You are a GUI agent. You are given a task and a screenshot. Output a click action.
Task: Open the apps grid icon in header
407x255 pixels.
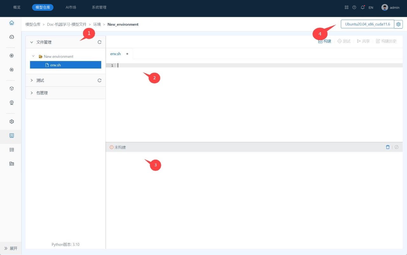(x=347, y=7)
